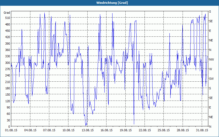Pick the "330" y-axis value
Screen dimensions: 219x137
pyautogui.click(x=8, y=56)
